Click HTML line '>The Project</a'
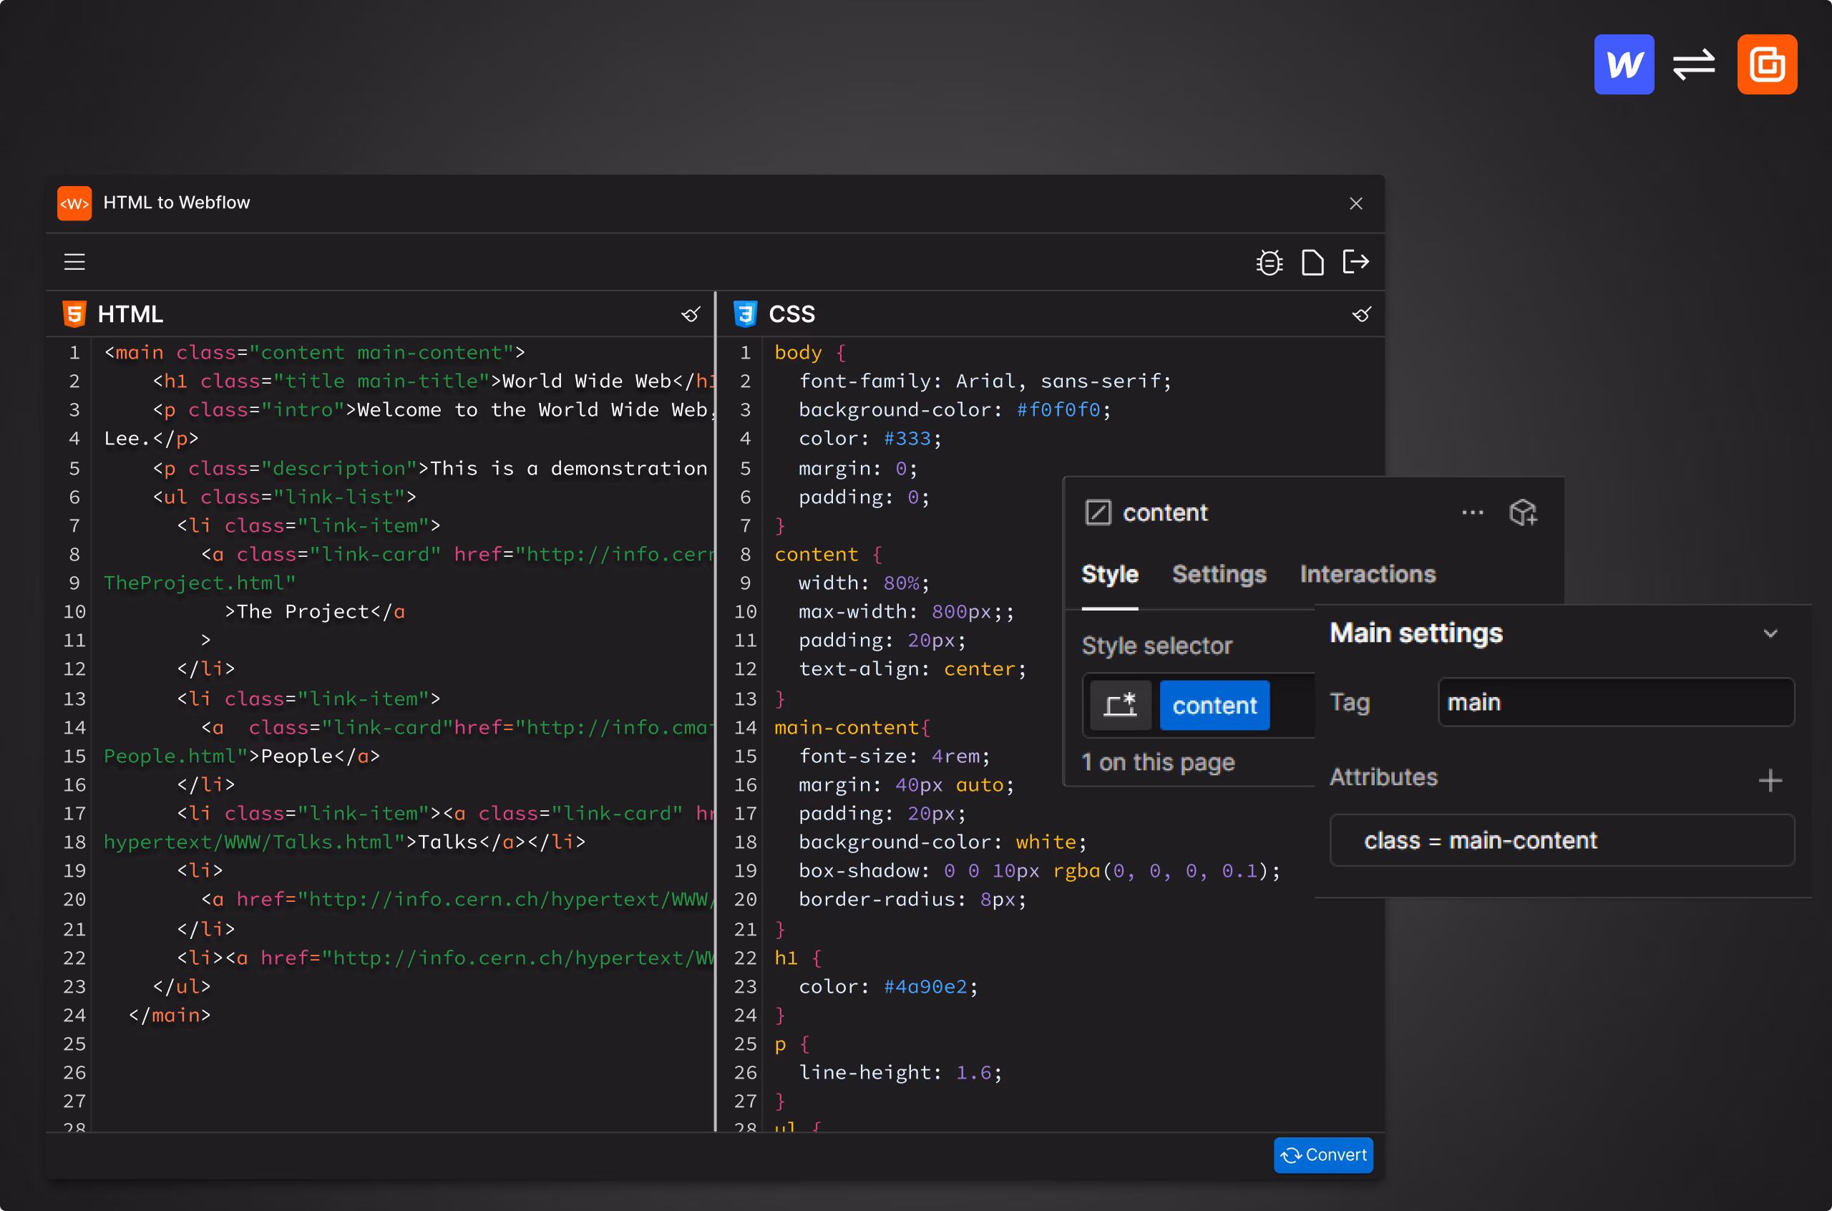The width and height of the screenshot is (1832, 1211). [x=314, y=612]
